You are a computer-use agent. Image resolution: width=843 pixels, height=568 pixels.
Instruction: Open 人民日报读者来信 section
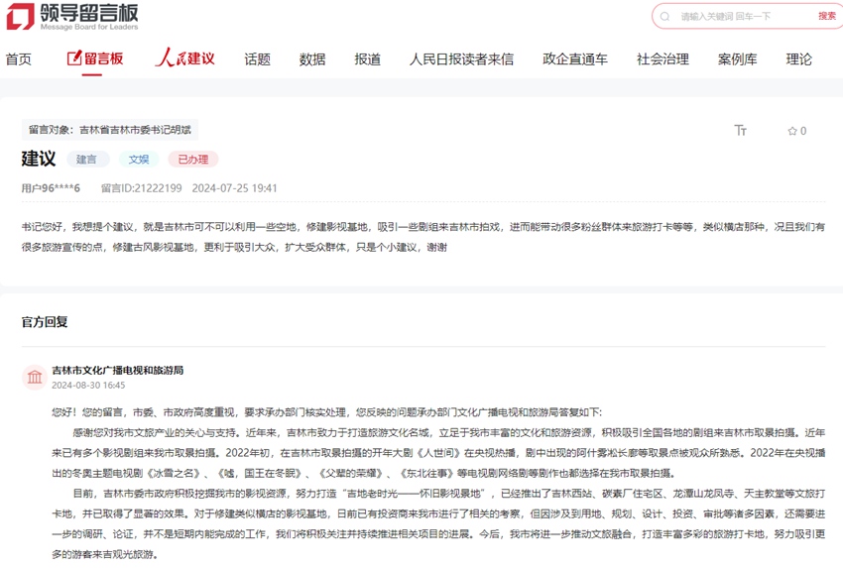tap(461, 58)
